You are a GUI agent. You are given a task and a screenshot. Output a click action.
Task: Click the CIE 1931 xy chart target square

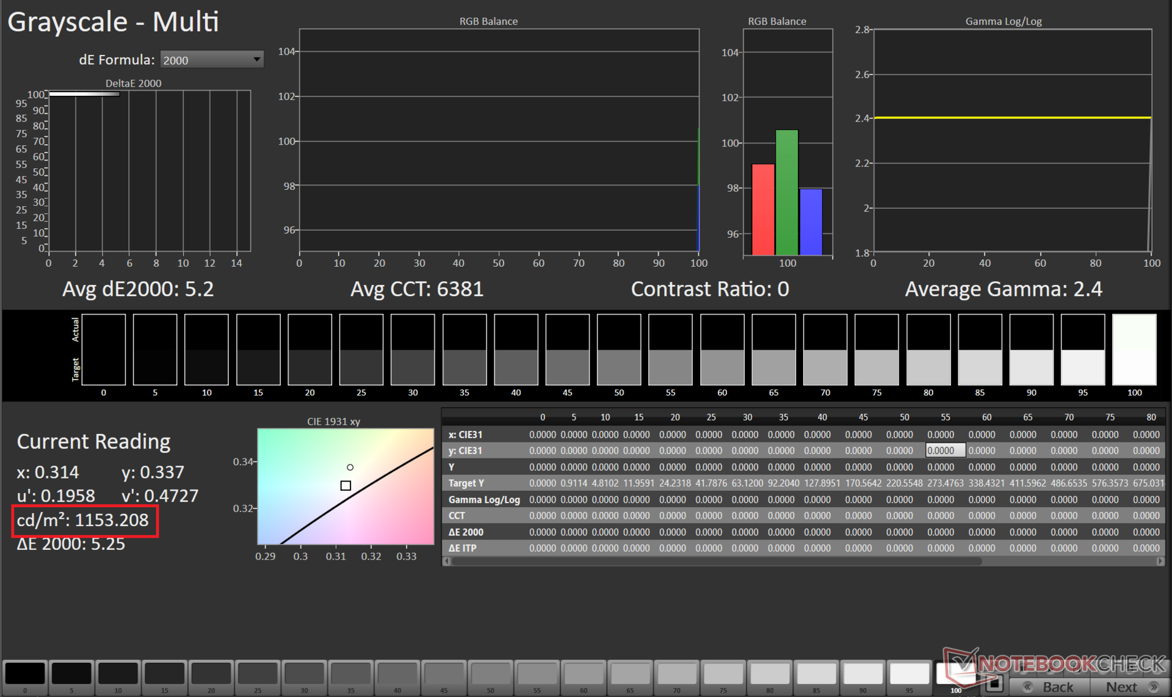pos(345,486)
